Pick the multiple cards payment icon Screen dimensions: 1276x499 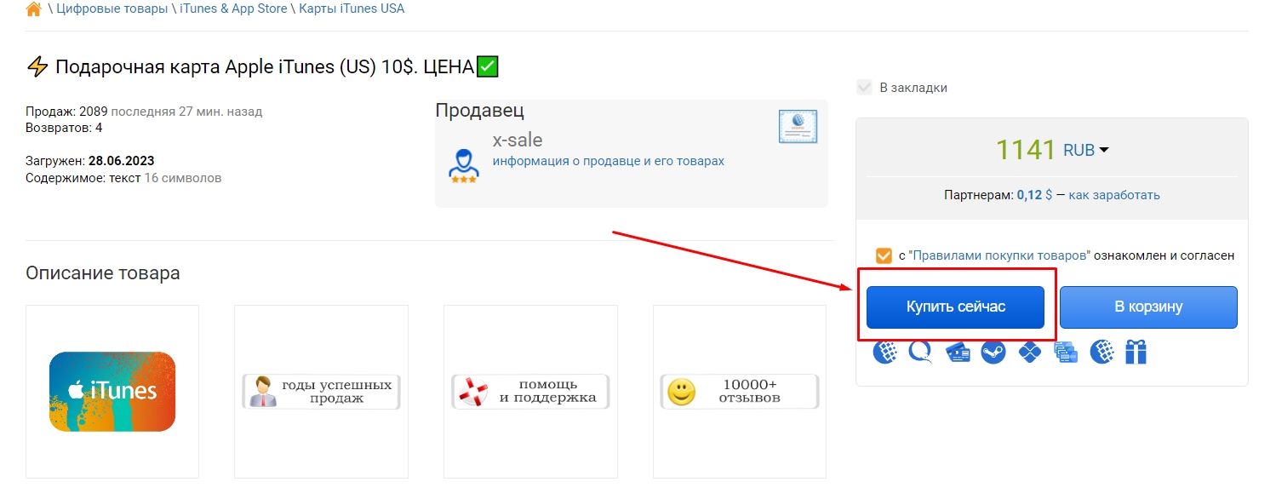point(1067,352)
